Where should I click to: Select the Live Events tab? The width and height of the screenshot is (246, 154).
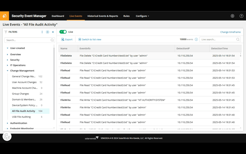pyautogui.click(x=76, y=16)
